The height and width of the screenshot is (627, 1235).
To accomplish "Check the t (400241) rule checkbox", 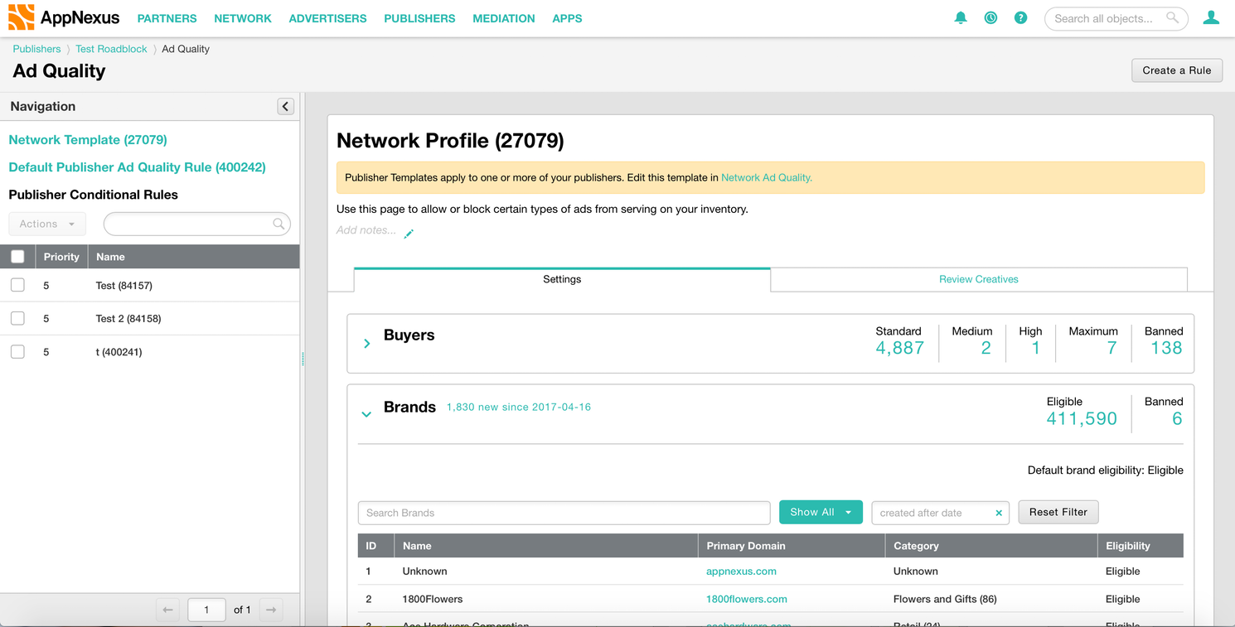I will click(x=17, y=352).
